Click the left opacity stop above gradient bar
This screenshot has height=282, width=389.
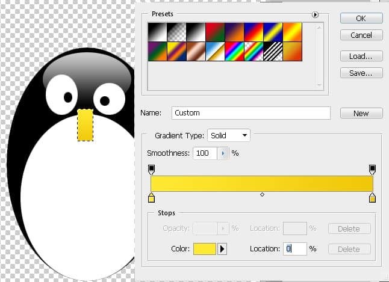tap(151, 169)
